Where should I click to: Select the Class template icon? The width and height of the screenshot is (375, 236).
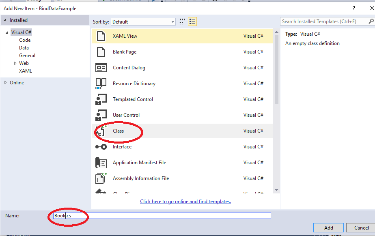click(x=101, y=131)
